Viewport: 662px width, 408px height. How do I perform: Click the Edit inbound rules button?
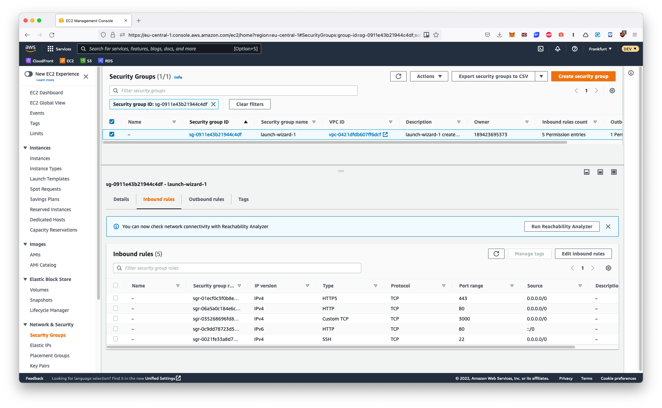click(583, 254)
